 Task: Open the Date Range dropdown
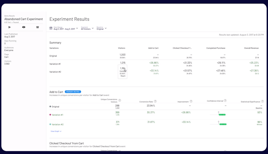pyautogui.click(x=65, y=28)
